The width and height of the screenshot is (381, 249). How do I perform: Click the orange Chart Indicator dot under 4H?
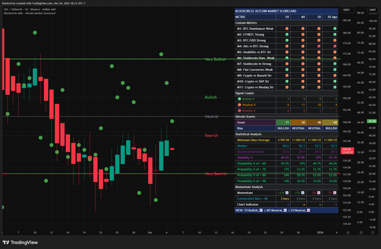click(304, 204)
